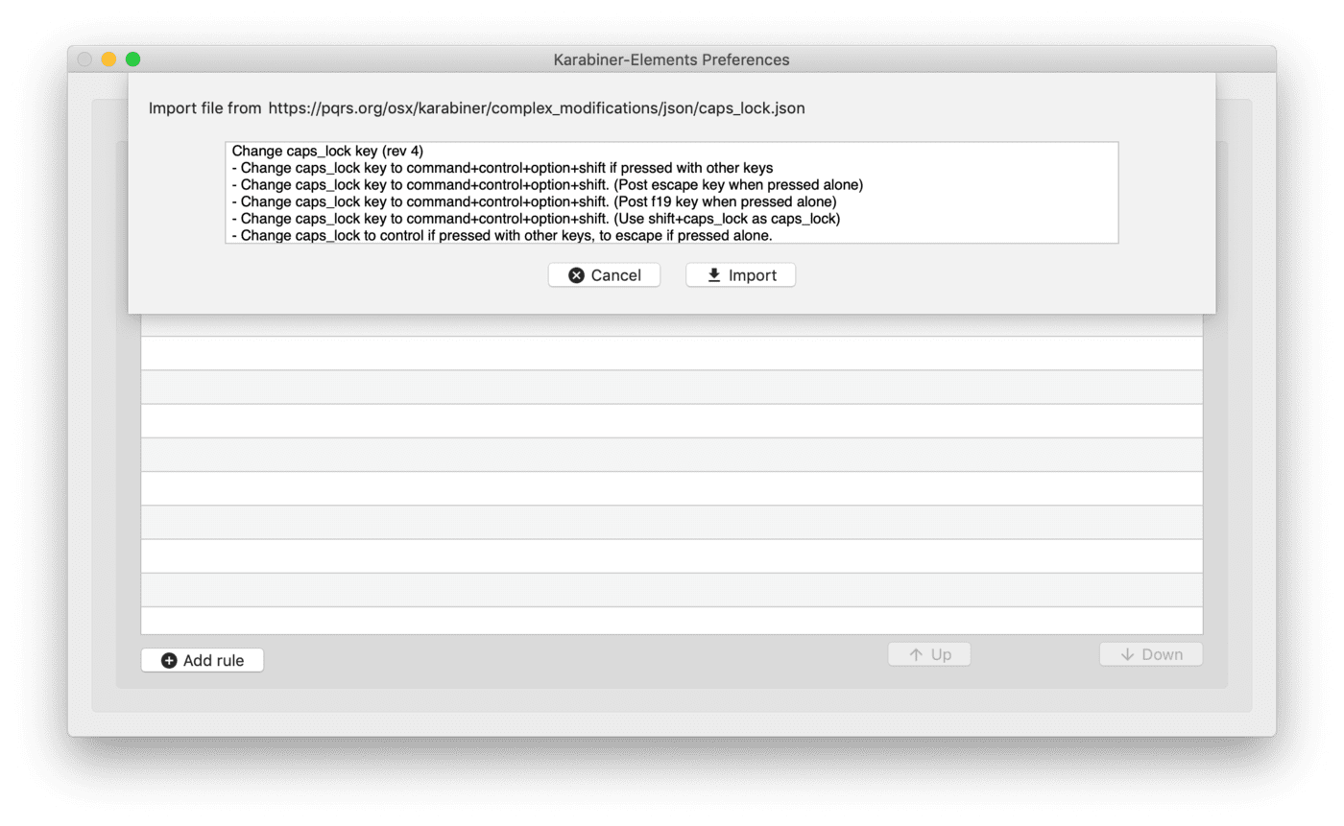Viewport: 1344px width, 826px height.
Task: Click the 'Import file from' label
Action: point(204,108)
